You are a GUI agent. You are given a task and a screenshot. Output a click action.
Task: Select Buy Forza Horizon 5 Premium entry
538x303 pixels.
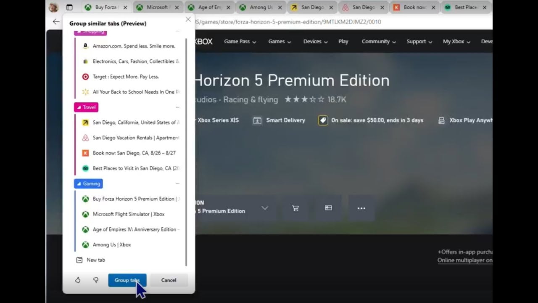pos(130,199)
